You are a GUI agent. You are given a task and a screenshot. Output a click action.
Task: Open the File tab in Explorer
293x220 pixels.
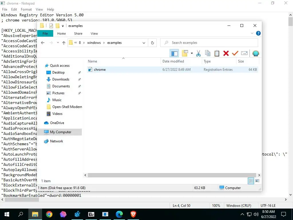(45, 34)
